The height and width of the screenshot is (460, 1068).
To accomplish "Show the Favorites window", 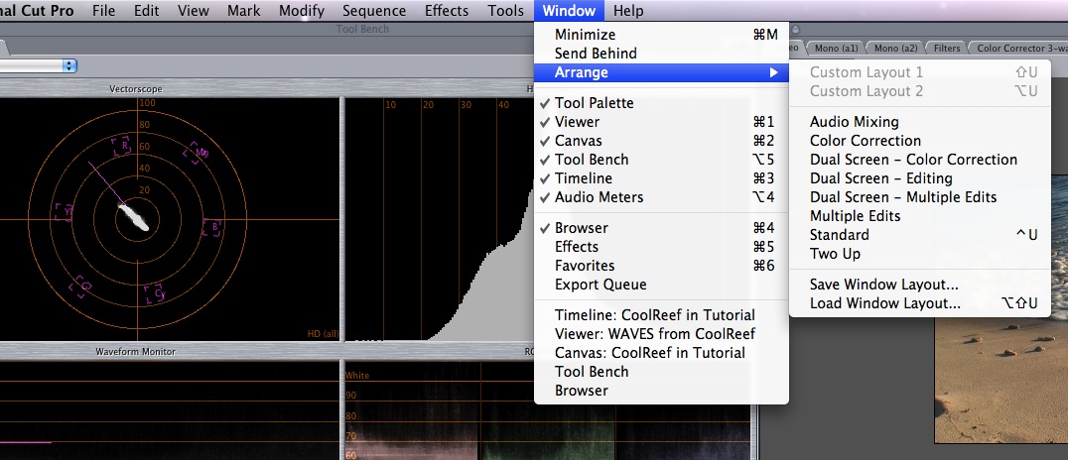I will point(661,266).
